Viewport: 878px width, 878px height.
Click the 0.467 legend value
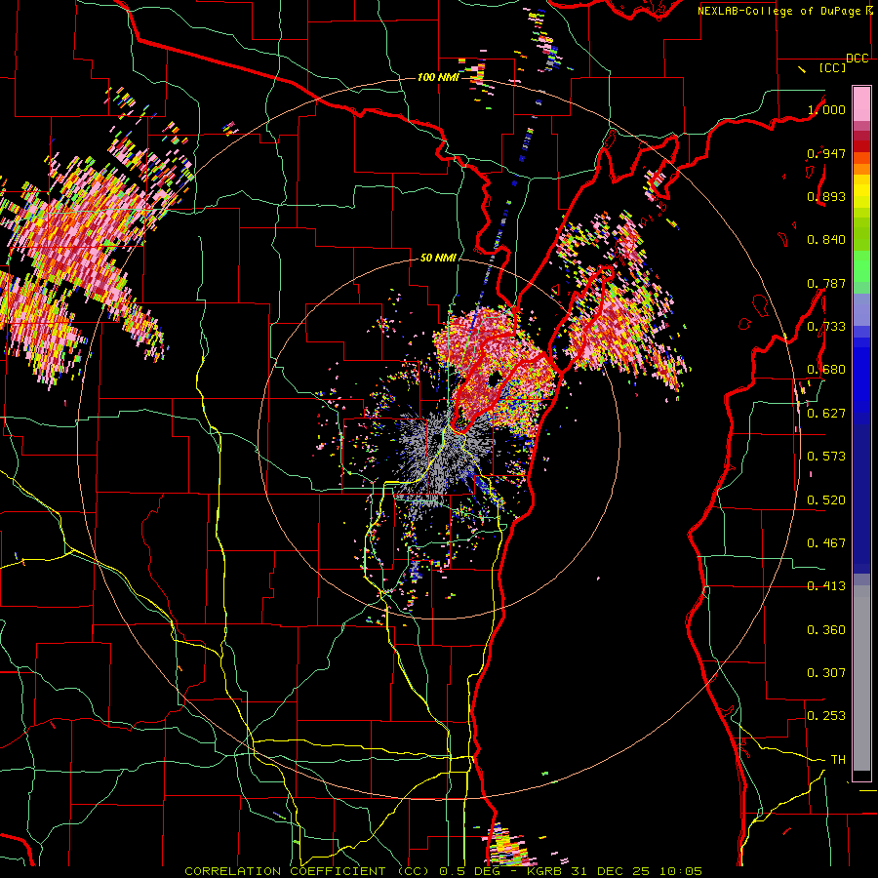tap(826, 543)
